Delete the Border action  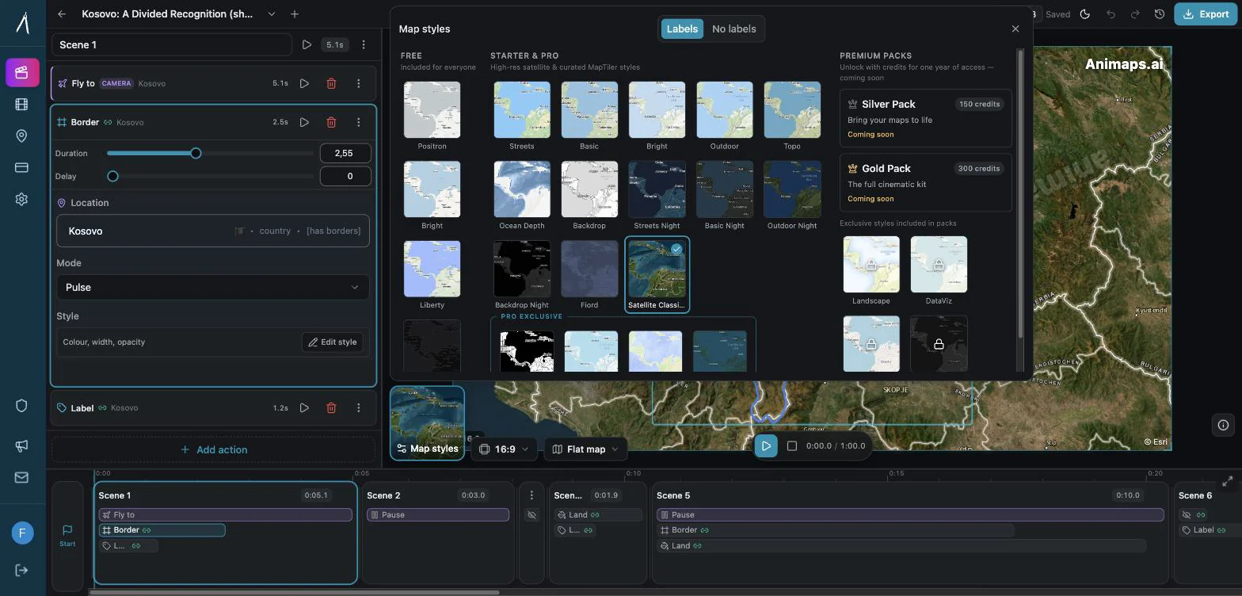[x=331, y=122]
